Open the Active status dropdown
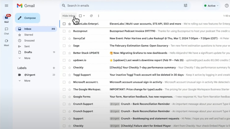The height and width of the screenshot is (129, 230). pyautogui.click(x=211, y=6)
